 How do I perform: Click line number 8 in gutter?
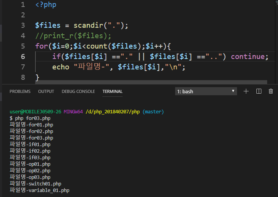pos(23,77)
